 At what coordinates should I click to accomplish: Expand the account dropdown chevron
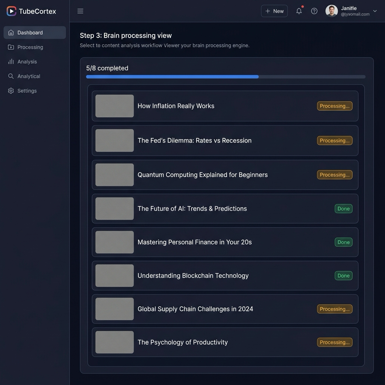click(375, 11)
